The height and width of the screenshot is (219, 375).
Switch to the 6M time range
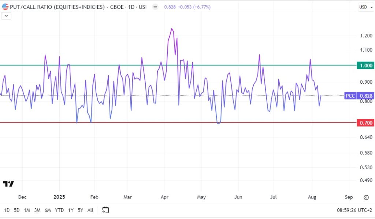click(x=48, y=210)
